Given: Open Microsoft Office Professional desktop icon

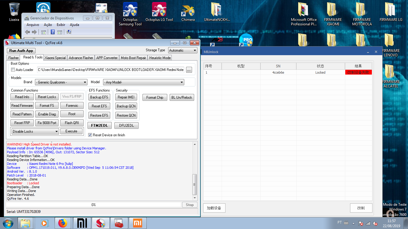Looking at the screenshot, I should click(x=304, y=14).
